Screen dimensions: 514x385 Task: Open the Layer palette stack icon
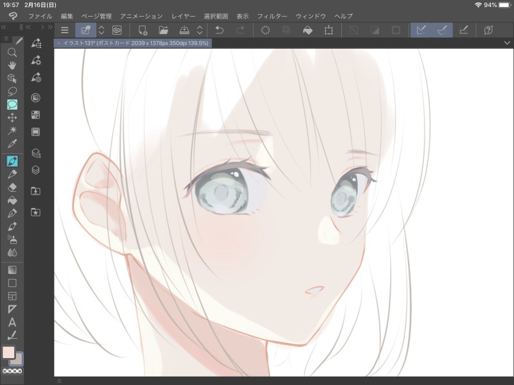36,170
